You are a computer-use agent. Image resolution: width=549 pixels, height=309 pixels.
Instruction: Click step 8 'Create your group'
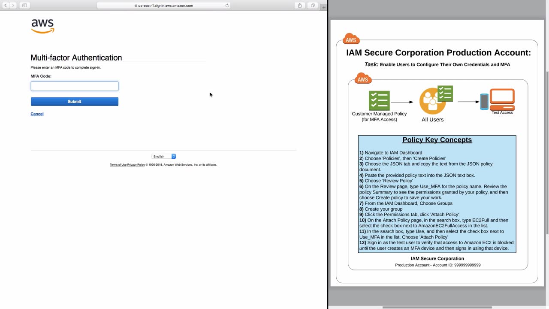pyautogui.click(x=381, y=209)
